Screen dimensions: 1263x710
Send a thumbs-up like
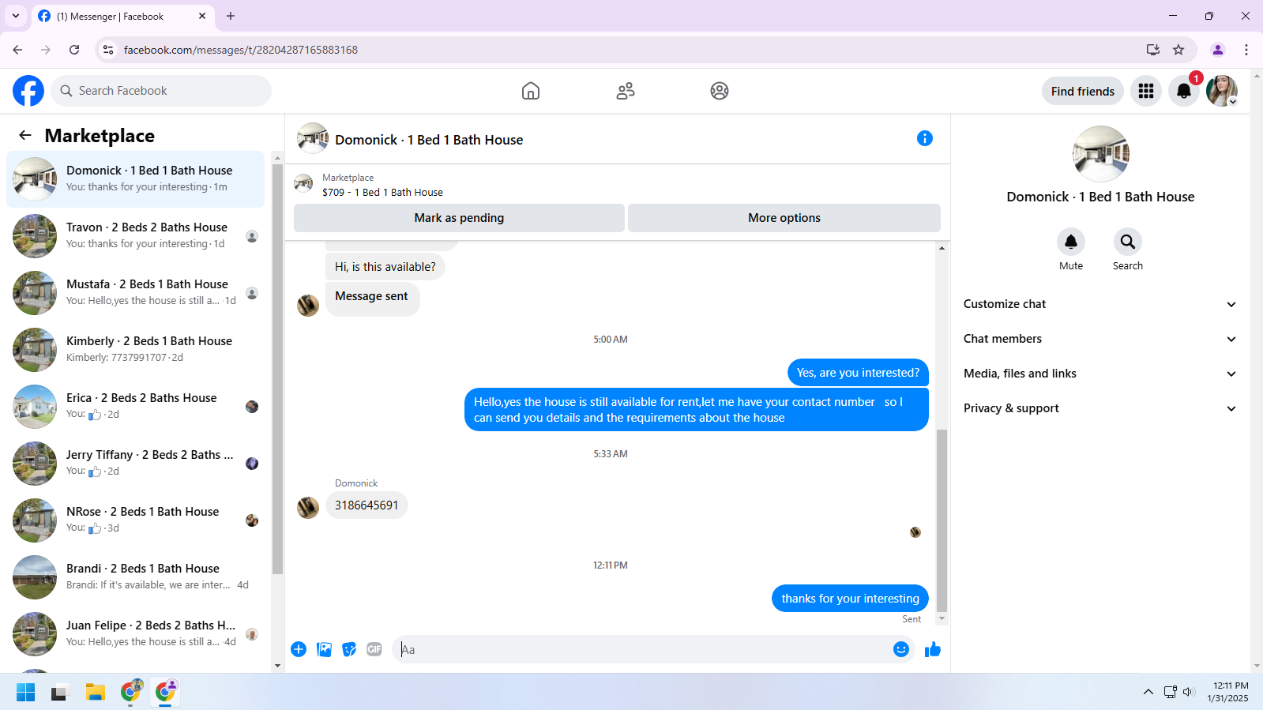933,649
